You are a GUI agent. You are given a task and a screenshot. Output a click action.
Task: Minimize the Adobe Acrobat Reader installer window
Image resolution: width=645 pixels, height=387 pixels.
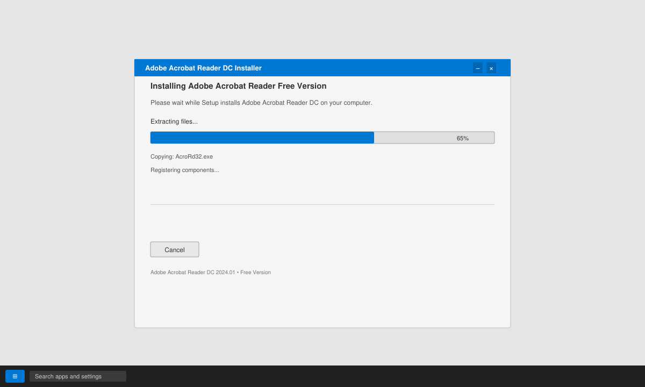478,68
